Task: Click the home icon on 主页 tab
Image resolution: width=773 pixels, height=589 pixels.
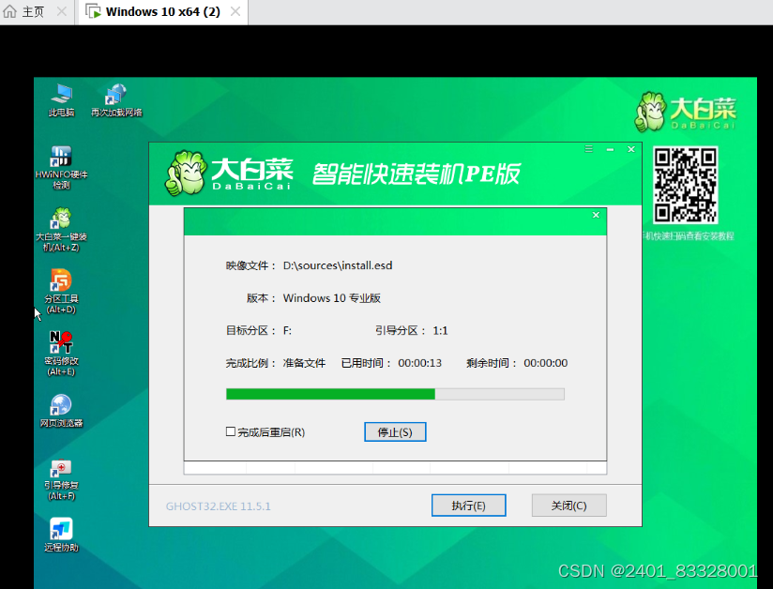Action: pyautogui.click(x=10, y=11)
